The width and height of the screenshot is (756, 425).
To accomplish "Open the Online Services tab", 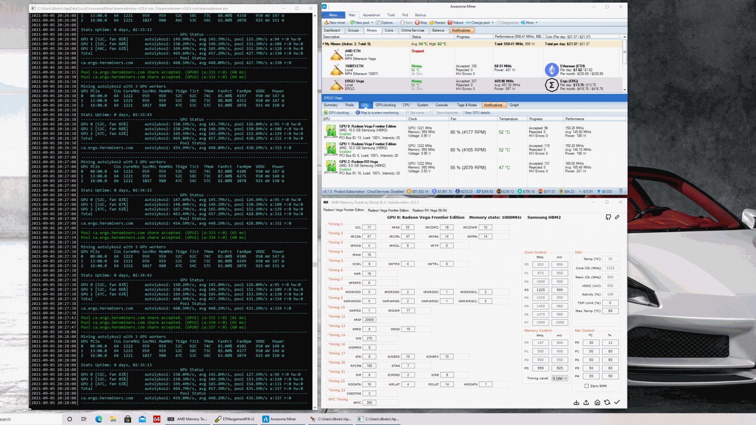I will point(413,31).
